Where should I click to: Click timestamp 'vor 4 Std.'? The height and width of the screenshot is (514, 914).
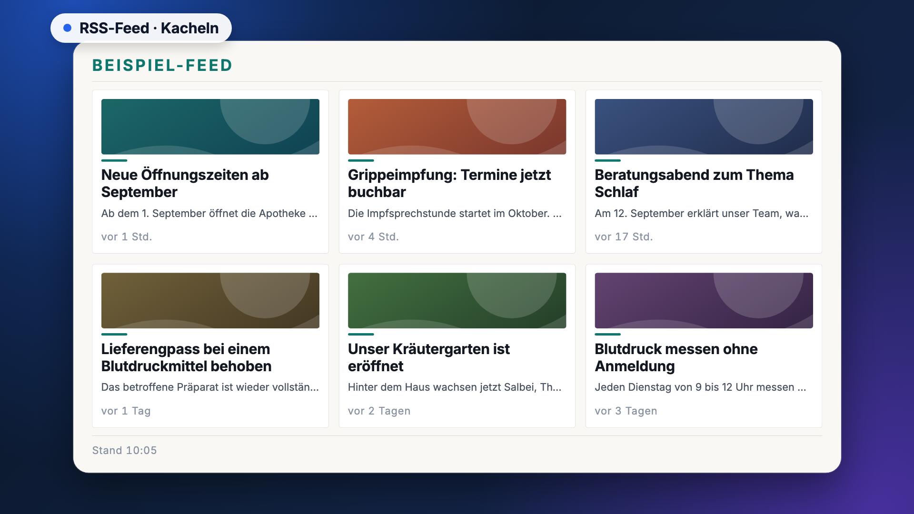(373, 237)
